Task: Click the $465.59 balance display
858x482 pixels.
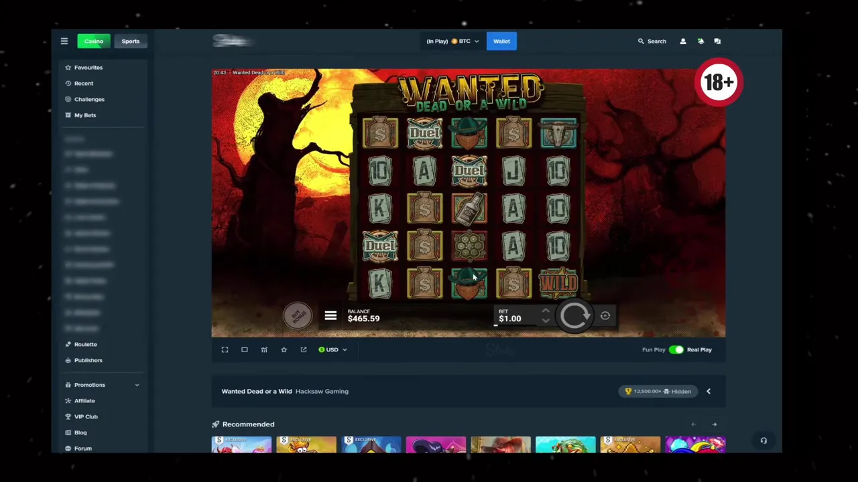Action: pos(363,319)
